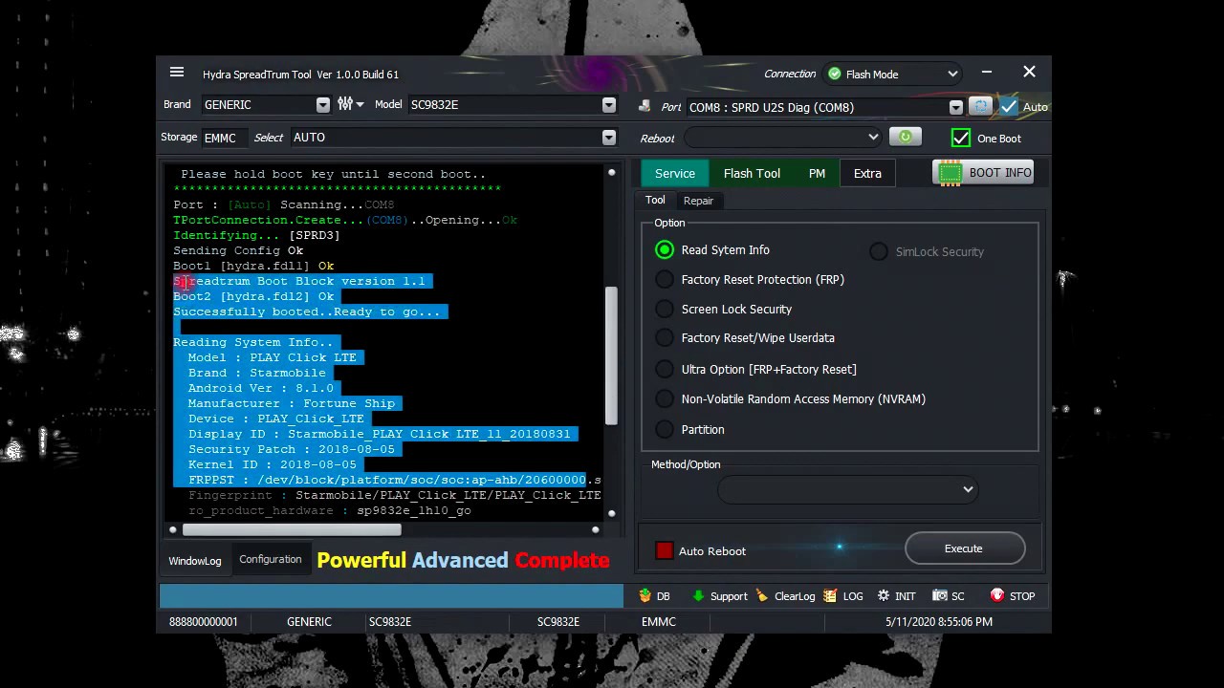
Task: Click the green reboot refresh icon
Action: point(905,138)
